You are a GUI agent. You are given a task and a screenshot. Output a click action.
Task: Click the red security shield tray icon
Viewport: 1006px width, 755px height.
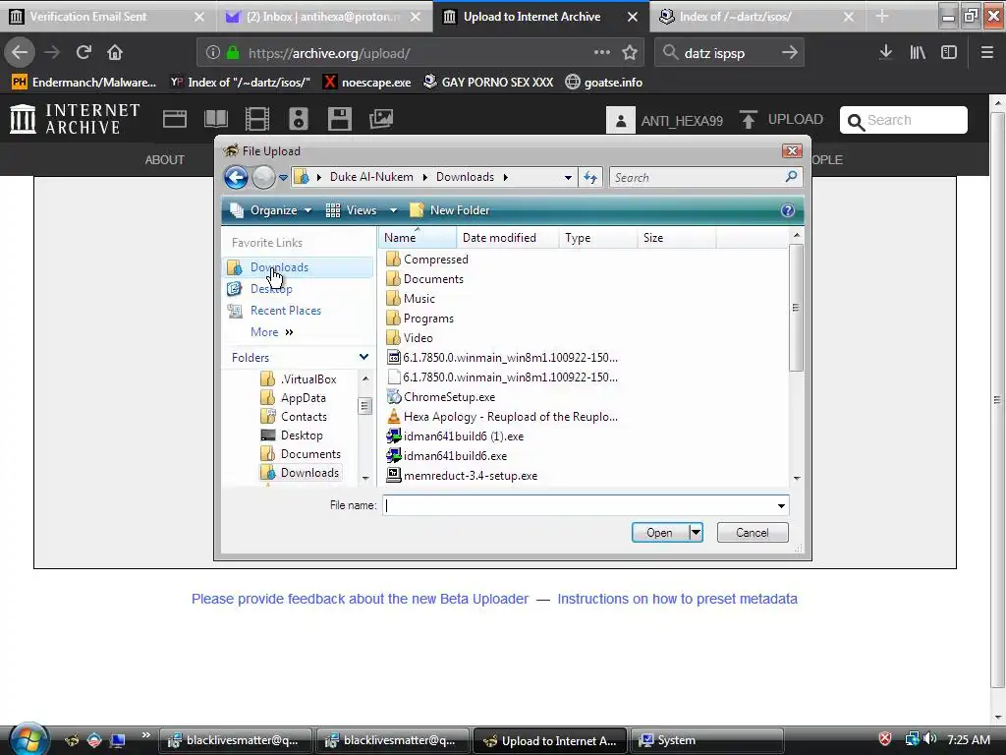885,739
